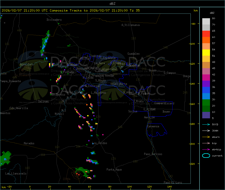The height and width of the screenshot is (190, 225).
Task: Click the 140 km bottom-axis tick label
Action: point(169,187)
